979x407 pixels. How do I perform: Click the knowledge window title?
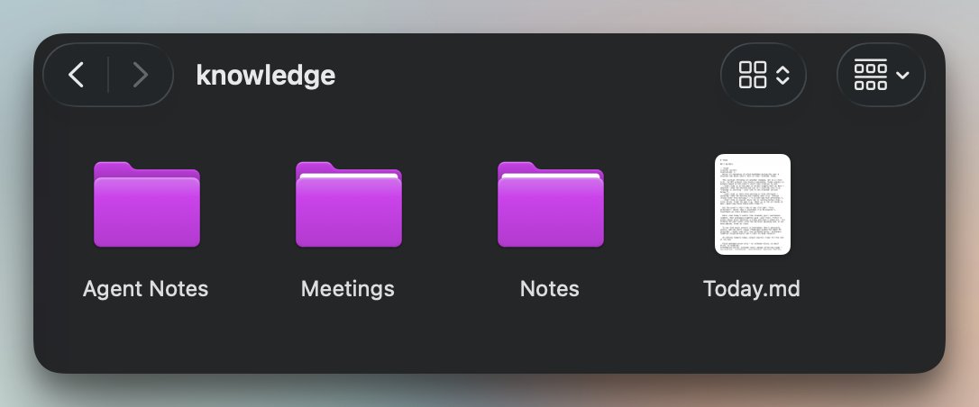tap(266, 75)
